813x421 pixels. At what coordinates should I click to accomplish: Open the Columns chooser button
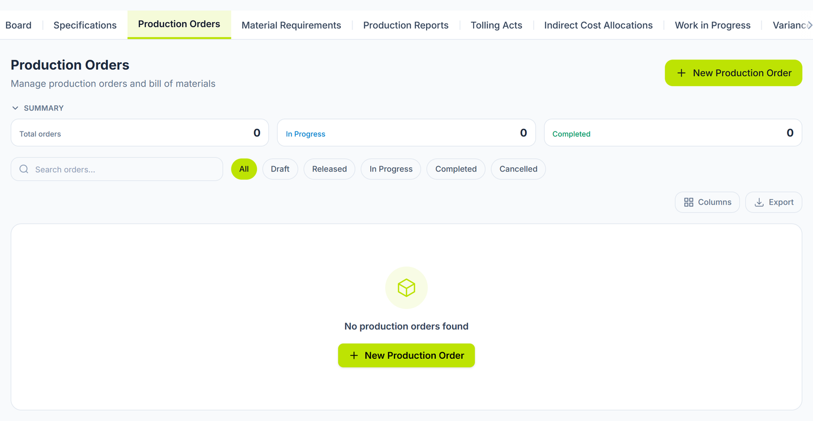tap(707, 202)
